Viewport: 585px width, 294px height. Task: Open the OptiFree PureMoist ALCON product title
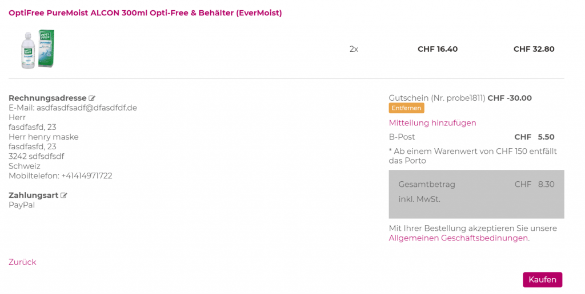[x=145, y=13]
